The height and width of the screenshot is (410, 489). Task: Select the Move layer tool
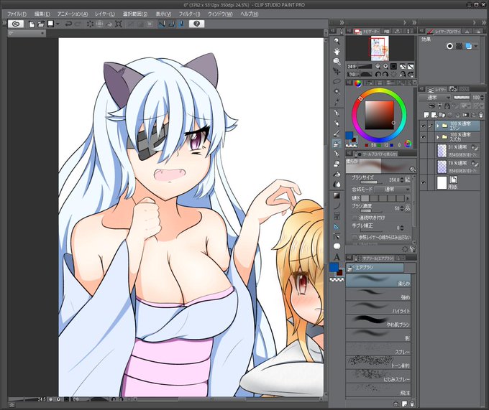pyautogui.click(x=337, y=71)
